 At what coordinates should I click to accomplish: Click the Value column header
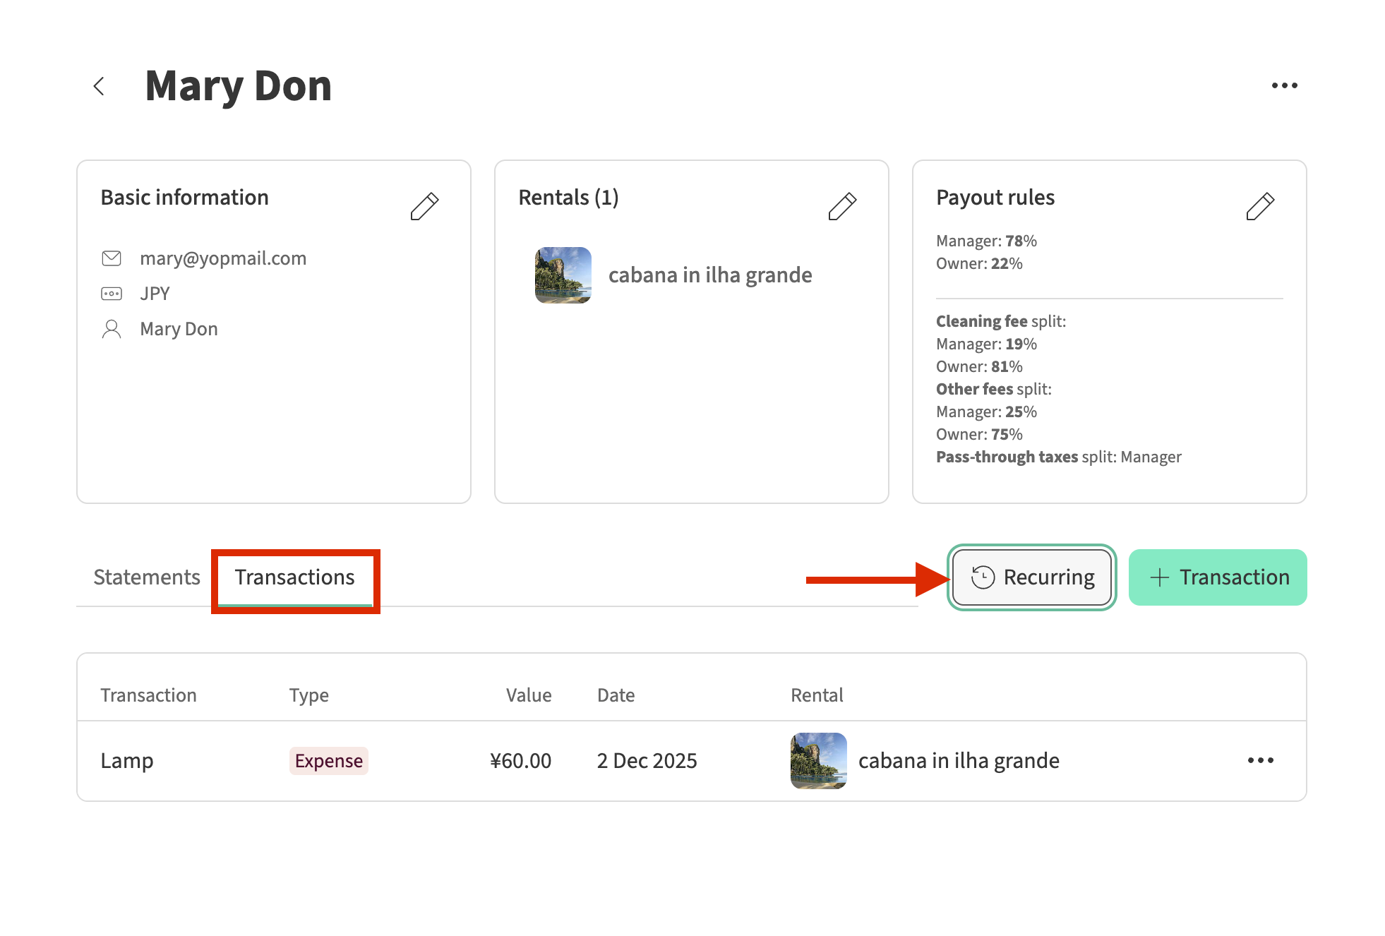tap(528, 695)
